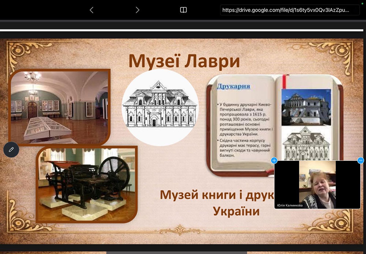Go back using the browser back arrow
Viewport: 366px width, 254px height.
point(91,10)
